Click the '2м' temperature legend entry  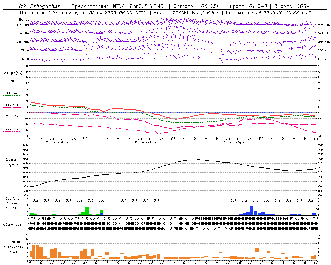pos(12,81)
